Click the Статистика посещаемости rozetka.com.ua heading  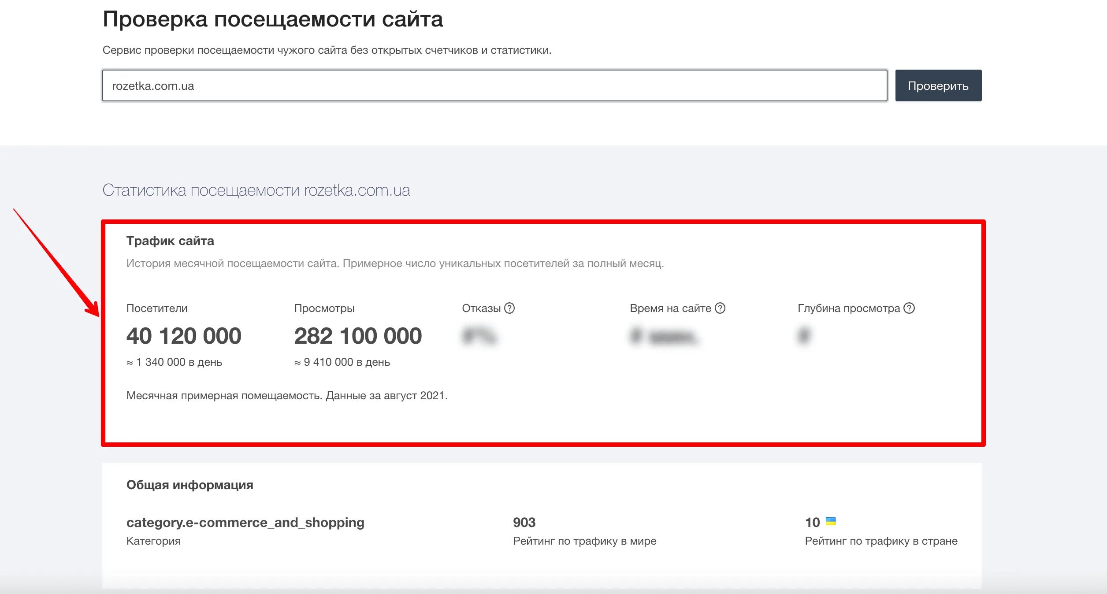pos(256,190)
